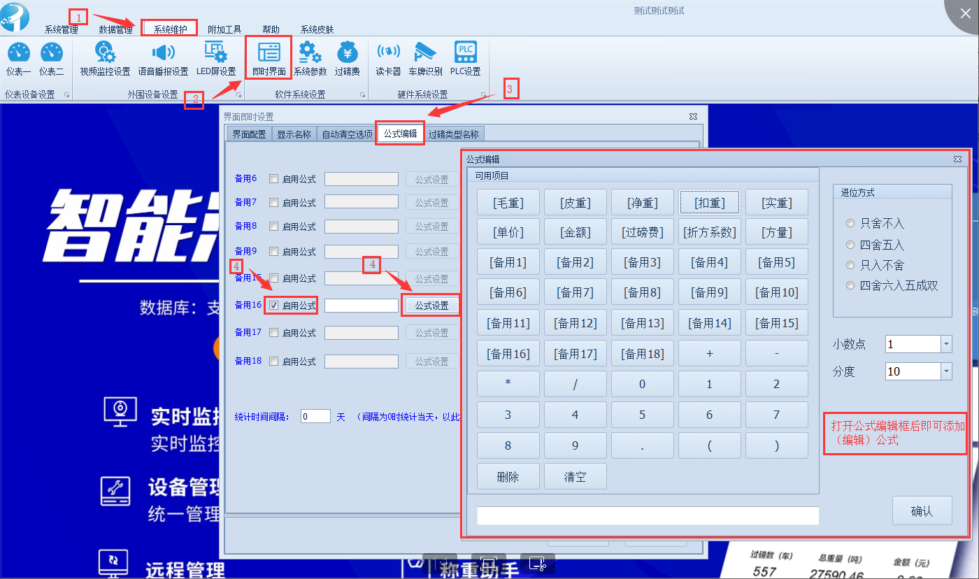Image resolution: width=979 pixels, height=579 pixels.
Task: Enable 启用公式 checkbox for 备用6
Action: click(274, 179)
